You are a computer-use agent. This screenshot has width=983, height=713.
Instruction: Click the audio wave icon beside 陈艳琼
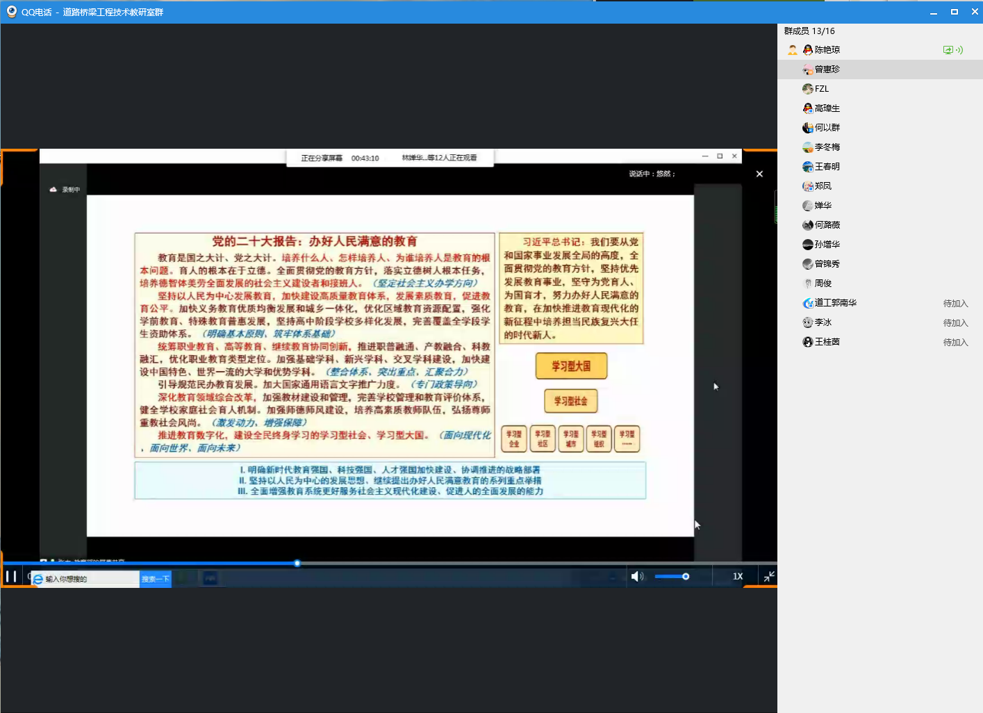point(959,50)
